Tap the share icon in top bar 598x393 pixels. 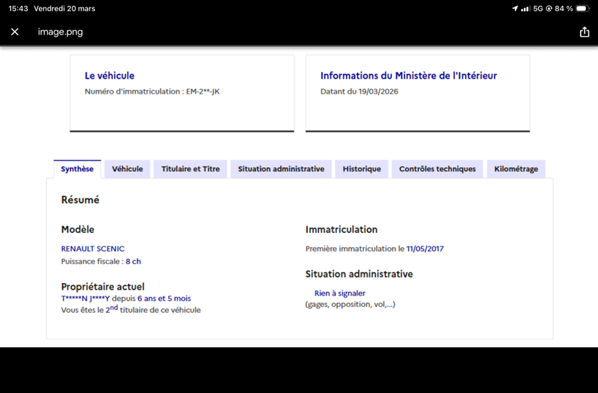[x=585, y=31]
